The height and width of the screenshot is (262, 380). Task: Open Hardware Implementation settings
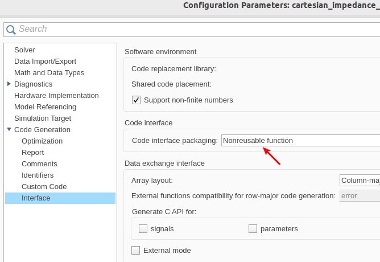tap(56, 96)
